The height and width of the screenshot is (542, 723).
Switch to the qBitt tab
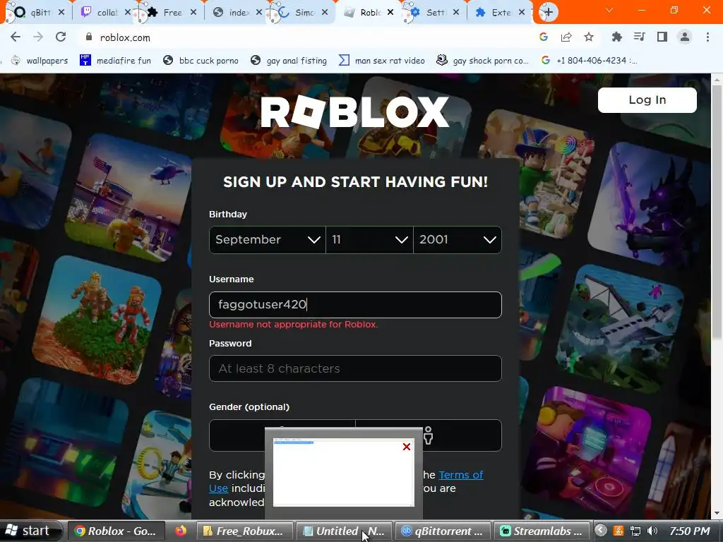tap(38, 13)
